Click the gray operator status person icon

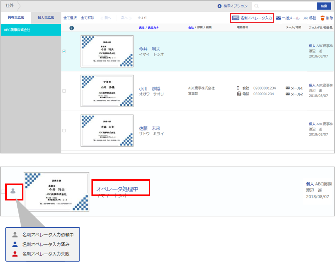coord(13,191)
